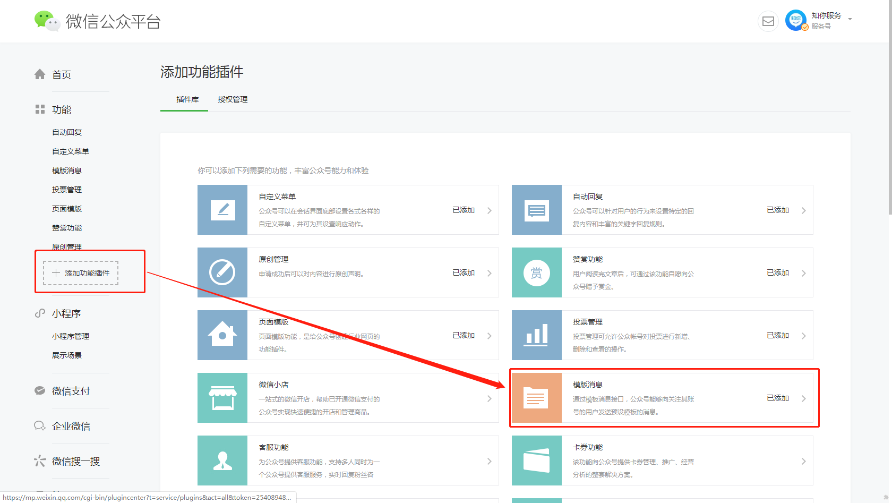The height and width of the screenshot is (503, 892).
Task: Expand the 赞赏功能 card chevron
Action: (x=803, y=273)
